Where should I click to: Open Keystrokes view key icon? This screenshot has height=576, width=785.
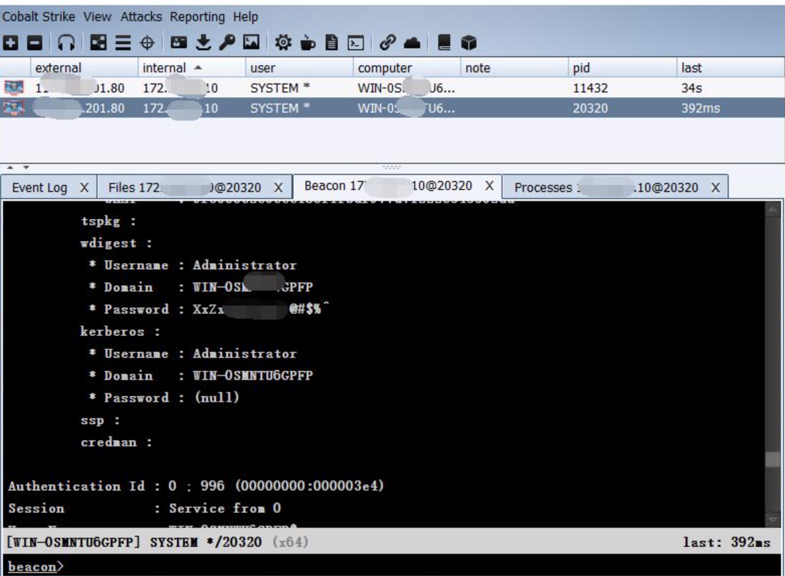[227, 43]
